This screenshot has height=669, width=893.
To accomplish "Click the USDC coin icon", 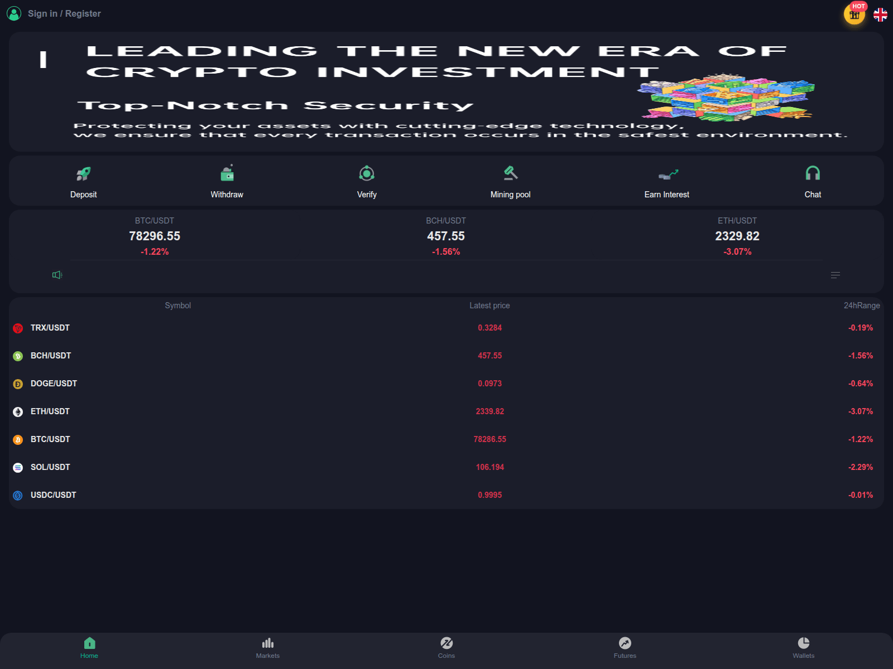I will [x=18, y=496].
